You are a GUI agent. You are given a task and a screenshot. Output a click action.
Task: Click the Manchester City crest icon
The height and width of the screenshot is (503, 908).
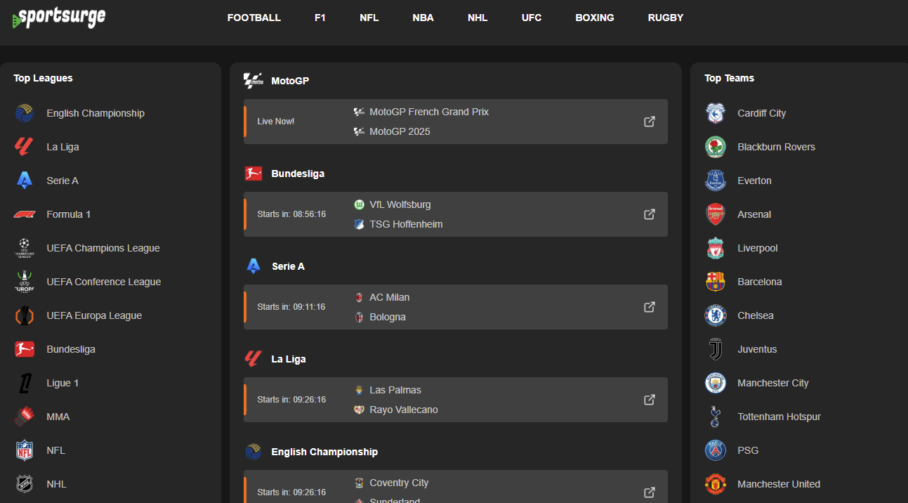click(716, 383)
